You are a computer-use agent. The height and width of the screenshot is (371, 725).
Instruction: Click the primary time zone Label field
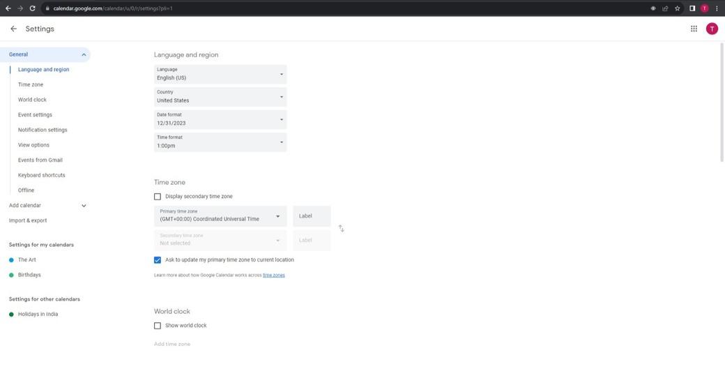tap(312, 216)
